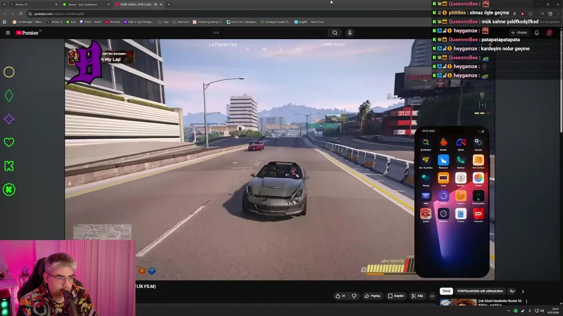Open YouTube notifications bell
Image resolution: width=563 pixels, height=316 pixels.
tap(537, 32)
